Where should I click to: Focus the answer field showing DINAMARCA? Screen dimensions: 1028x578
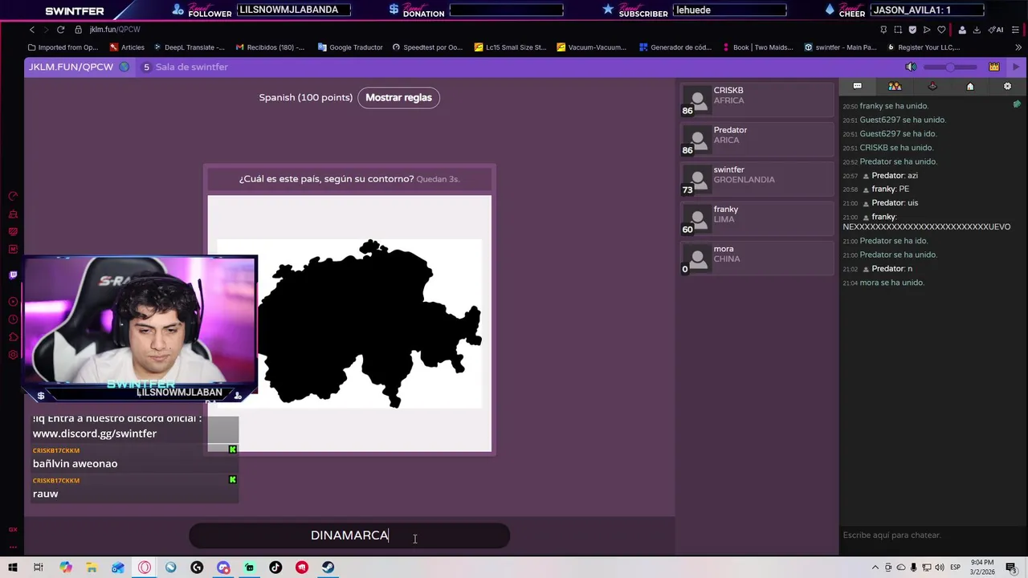349,535
